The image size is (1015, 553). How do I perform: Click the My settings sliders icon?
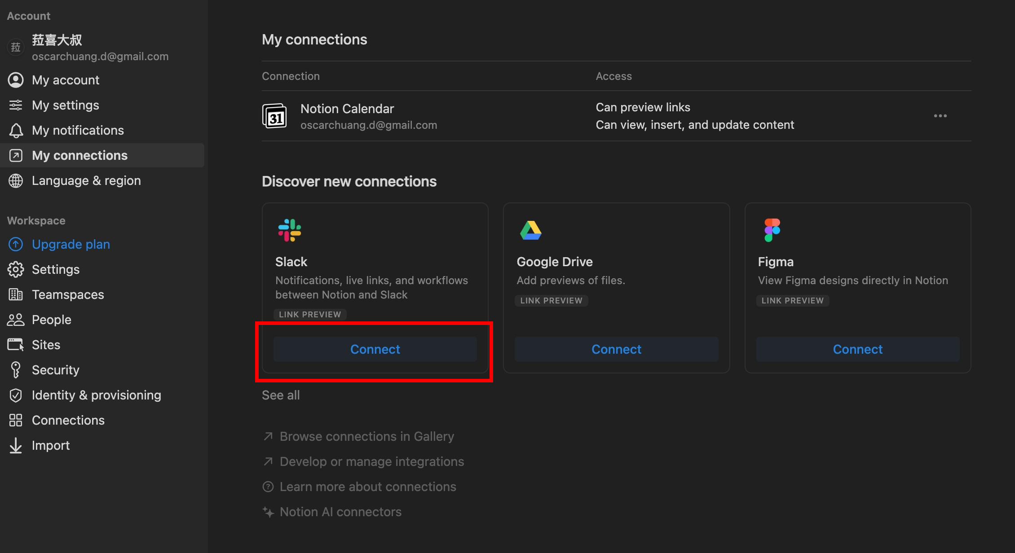point(16,105)
